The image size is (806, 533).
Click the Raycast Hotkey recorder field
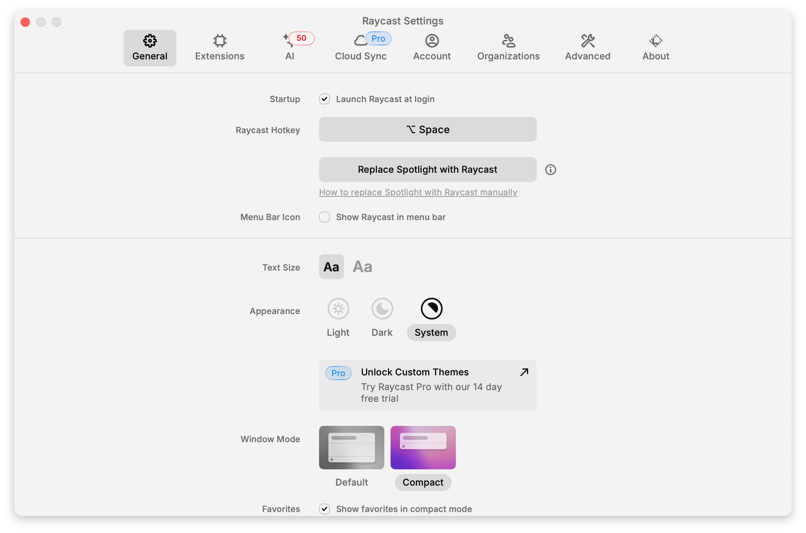coord(427,129)
